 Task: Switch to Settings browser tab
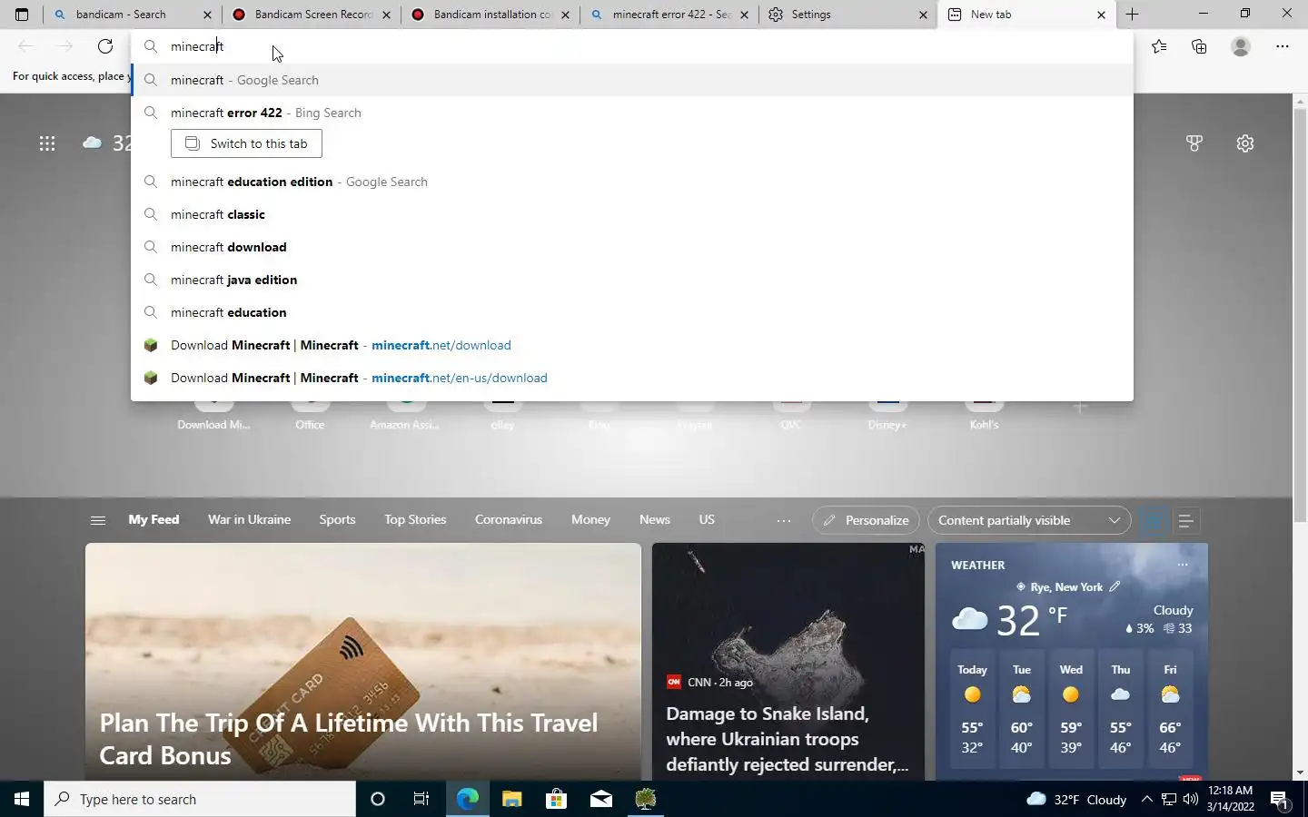[x=849, y=15]
